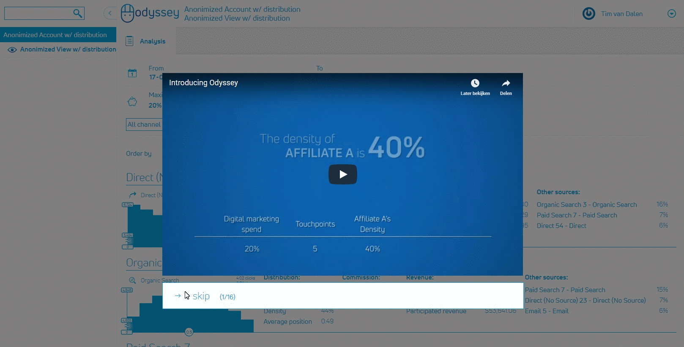Open the All channel dropdown
Viewport: 684px width, 347px height.
pyautogui.click(x=144, y=125)
